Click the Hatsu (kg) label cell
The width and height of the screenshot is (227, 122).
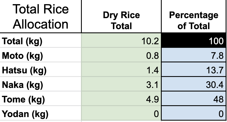pos(40,70)
